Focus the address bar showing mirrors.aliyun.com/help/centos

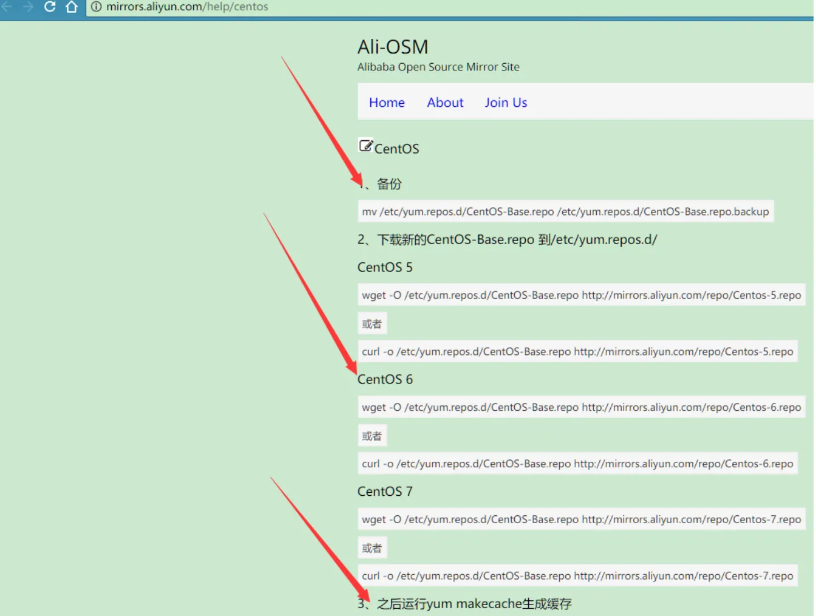click(449, 7)
